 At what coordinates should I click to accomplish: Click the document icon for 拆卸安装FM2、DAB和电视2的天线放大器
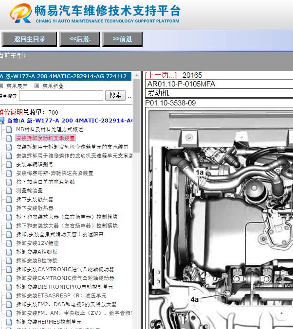pyautogui.click(x=9, y=304)
